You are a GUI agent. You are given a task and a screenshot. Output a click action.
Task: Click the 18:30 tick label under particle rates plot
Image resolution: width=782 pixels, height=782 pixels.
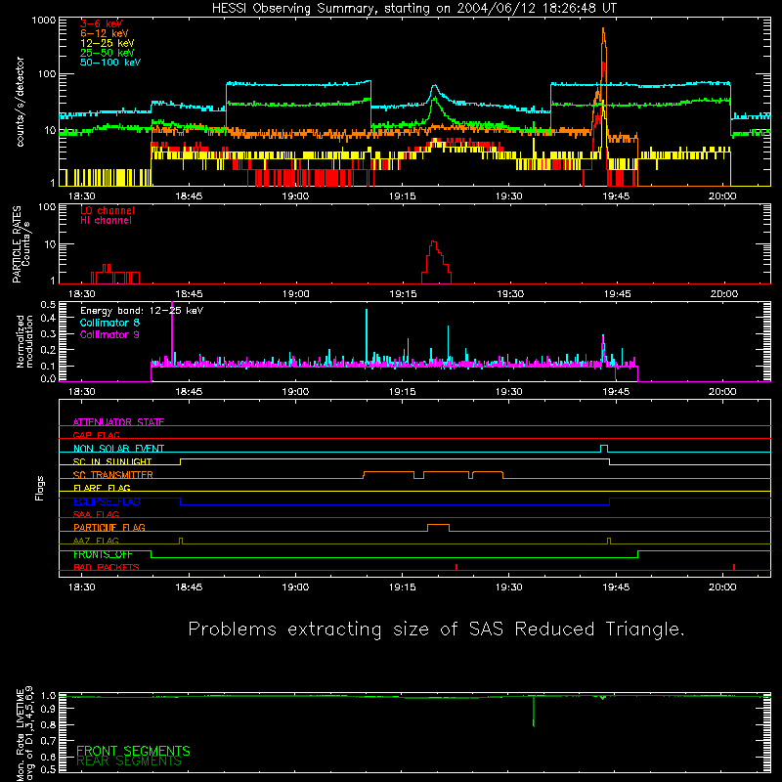82,294
